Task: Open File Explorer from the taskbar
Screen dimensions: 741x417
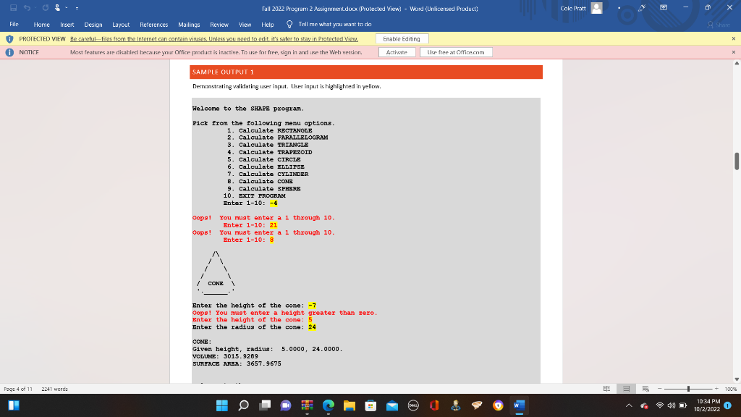Action: coord(349,407)
